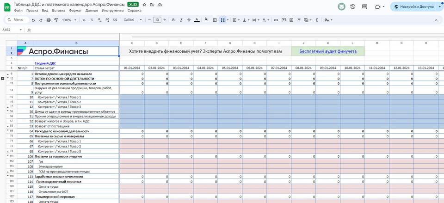Screen dimensions: 444x203
Task: Open the borders tool
Action: (214, 20)
